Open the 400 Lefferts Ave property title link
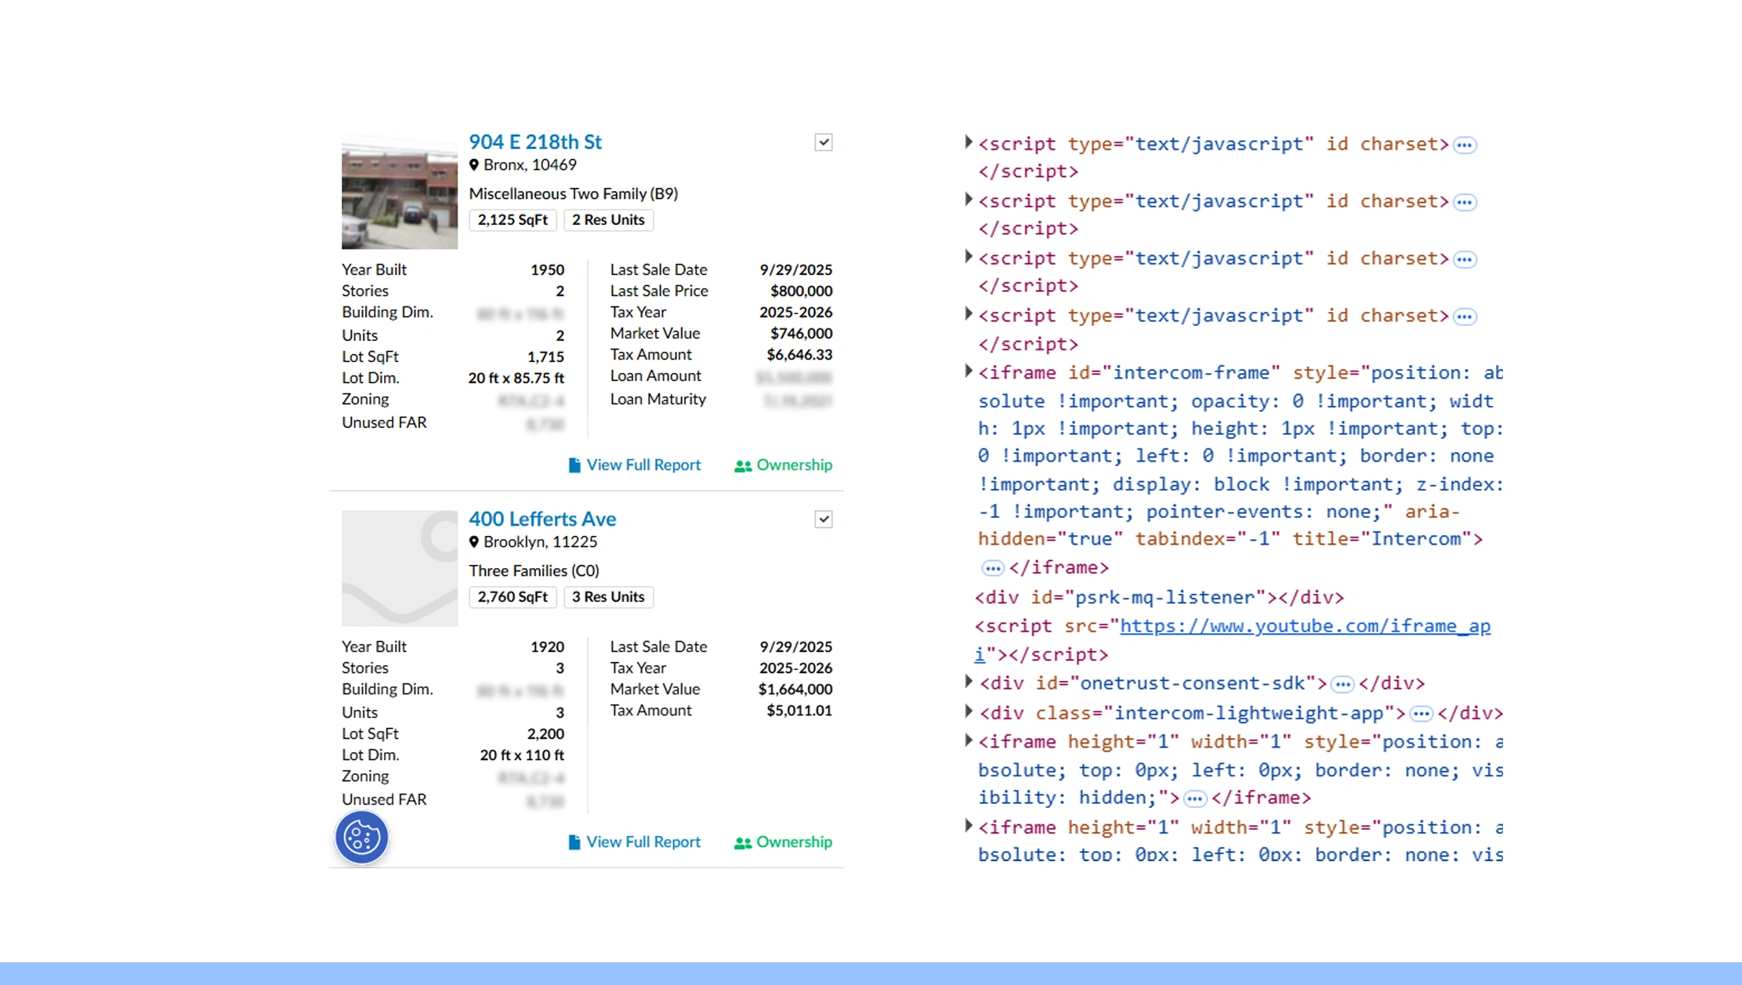The height and width of the screenshot is (985, 1742). pos(542,519)
